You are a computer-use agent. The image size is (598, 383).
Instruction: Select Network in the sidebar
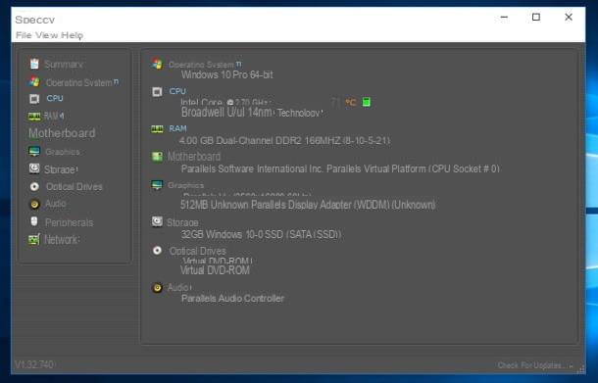pyautogui.click(x=62, y=239)
